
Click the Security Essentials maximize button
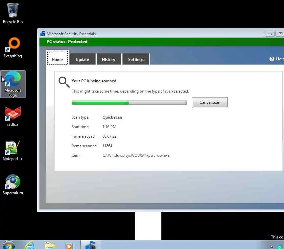pos(280,34)
